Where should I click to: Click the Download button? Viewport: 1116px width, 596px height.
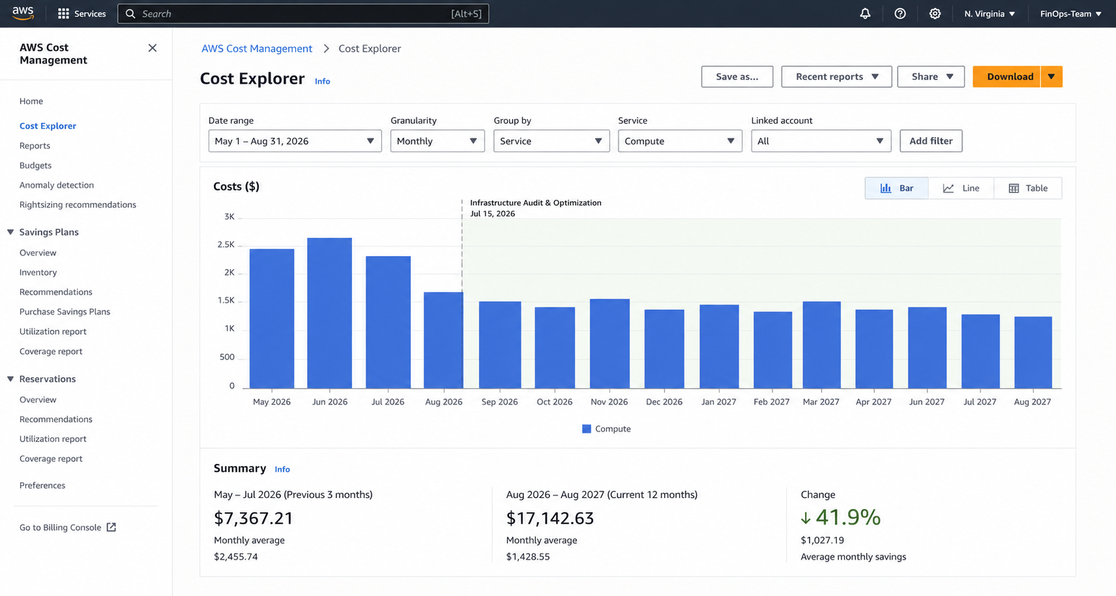pyautogui.click(x=1007, y=77)
